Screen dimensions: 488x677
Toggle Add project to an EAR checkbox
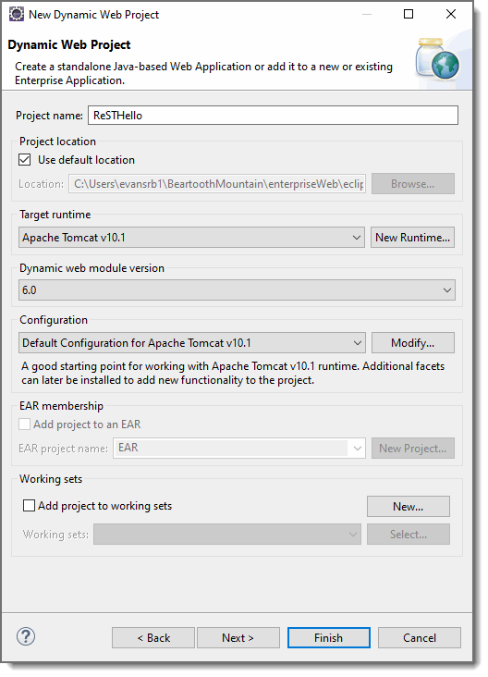pos(25,425)
